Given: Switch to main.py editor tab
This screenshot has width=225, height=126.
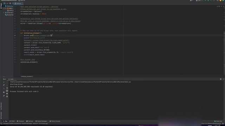Looking at the screenshot, I should [19, 3].
